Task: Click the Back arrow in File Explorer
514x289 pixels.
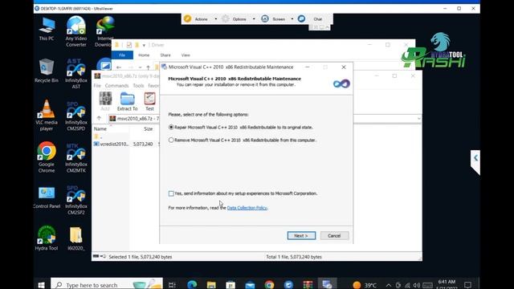Action: (x=119, y=67)
